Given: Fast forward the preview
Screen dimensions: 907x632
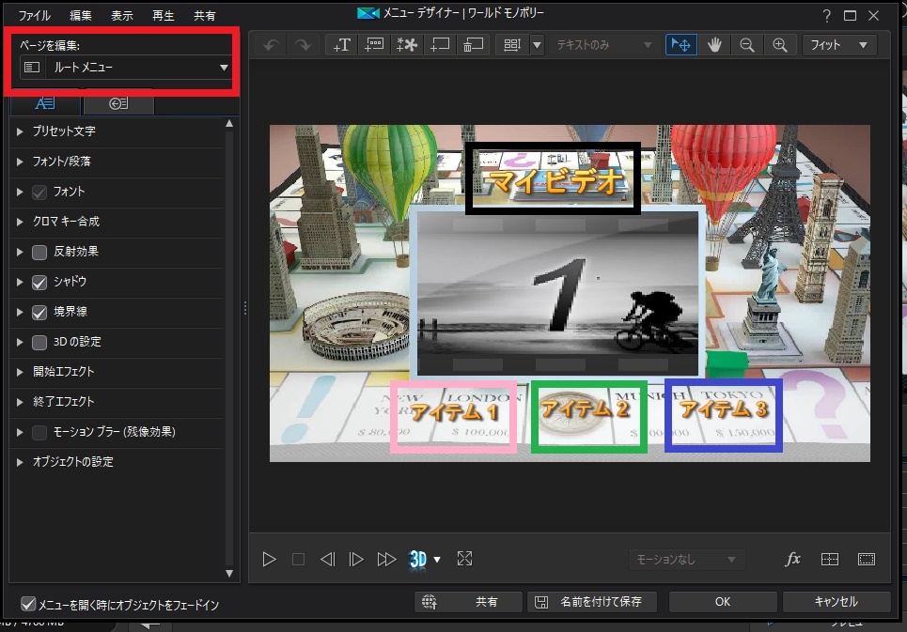Looking at the screenshot, I should [386, 559].
